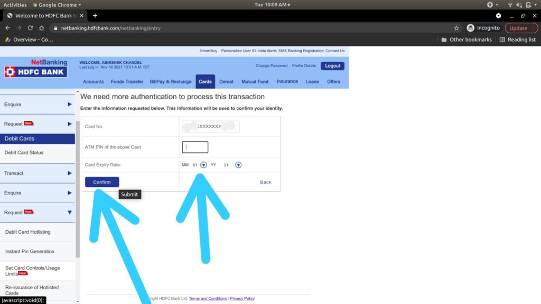Click the browser address bar URL

pos(111,28)
